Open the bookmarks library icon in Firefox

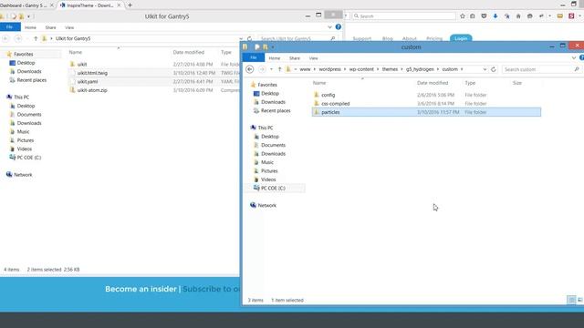click(x=473, y=16)
